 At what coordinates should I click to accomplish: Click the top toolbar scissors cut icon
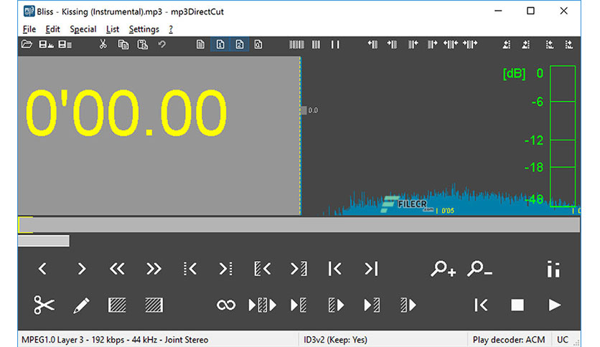pos(103,44)
